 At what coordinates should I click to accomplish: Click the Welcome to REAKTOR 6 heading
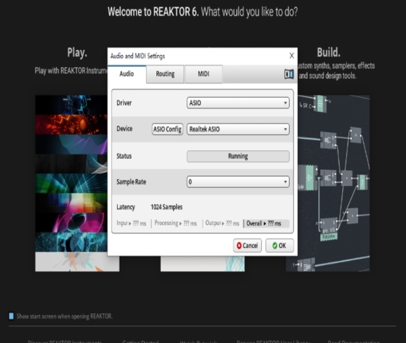[x=154, y=12]
